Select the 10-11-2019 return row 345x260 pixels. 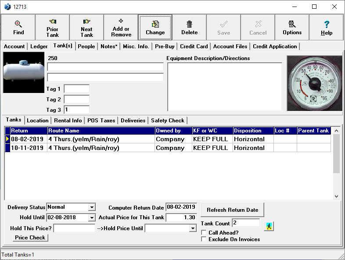click(x=27, y=148)
